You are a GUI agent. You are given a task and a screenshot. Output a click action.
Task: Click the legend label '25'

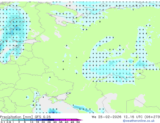point(49,122)
